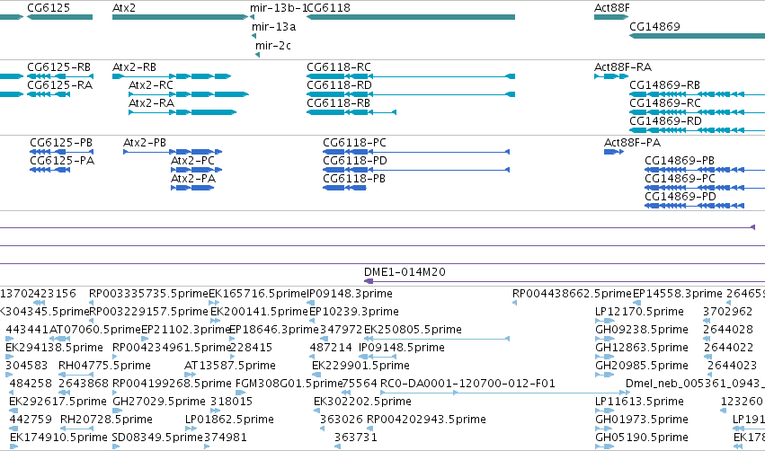
Task: Select EST EP10239.3prime
Action: (x=353, y=312)
